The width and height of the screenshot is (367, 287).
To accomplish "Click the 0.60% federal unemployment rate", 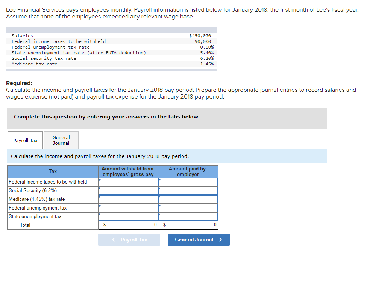I will 207,47.
